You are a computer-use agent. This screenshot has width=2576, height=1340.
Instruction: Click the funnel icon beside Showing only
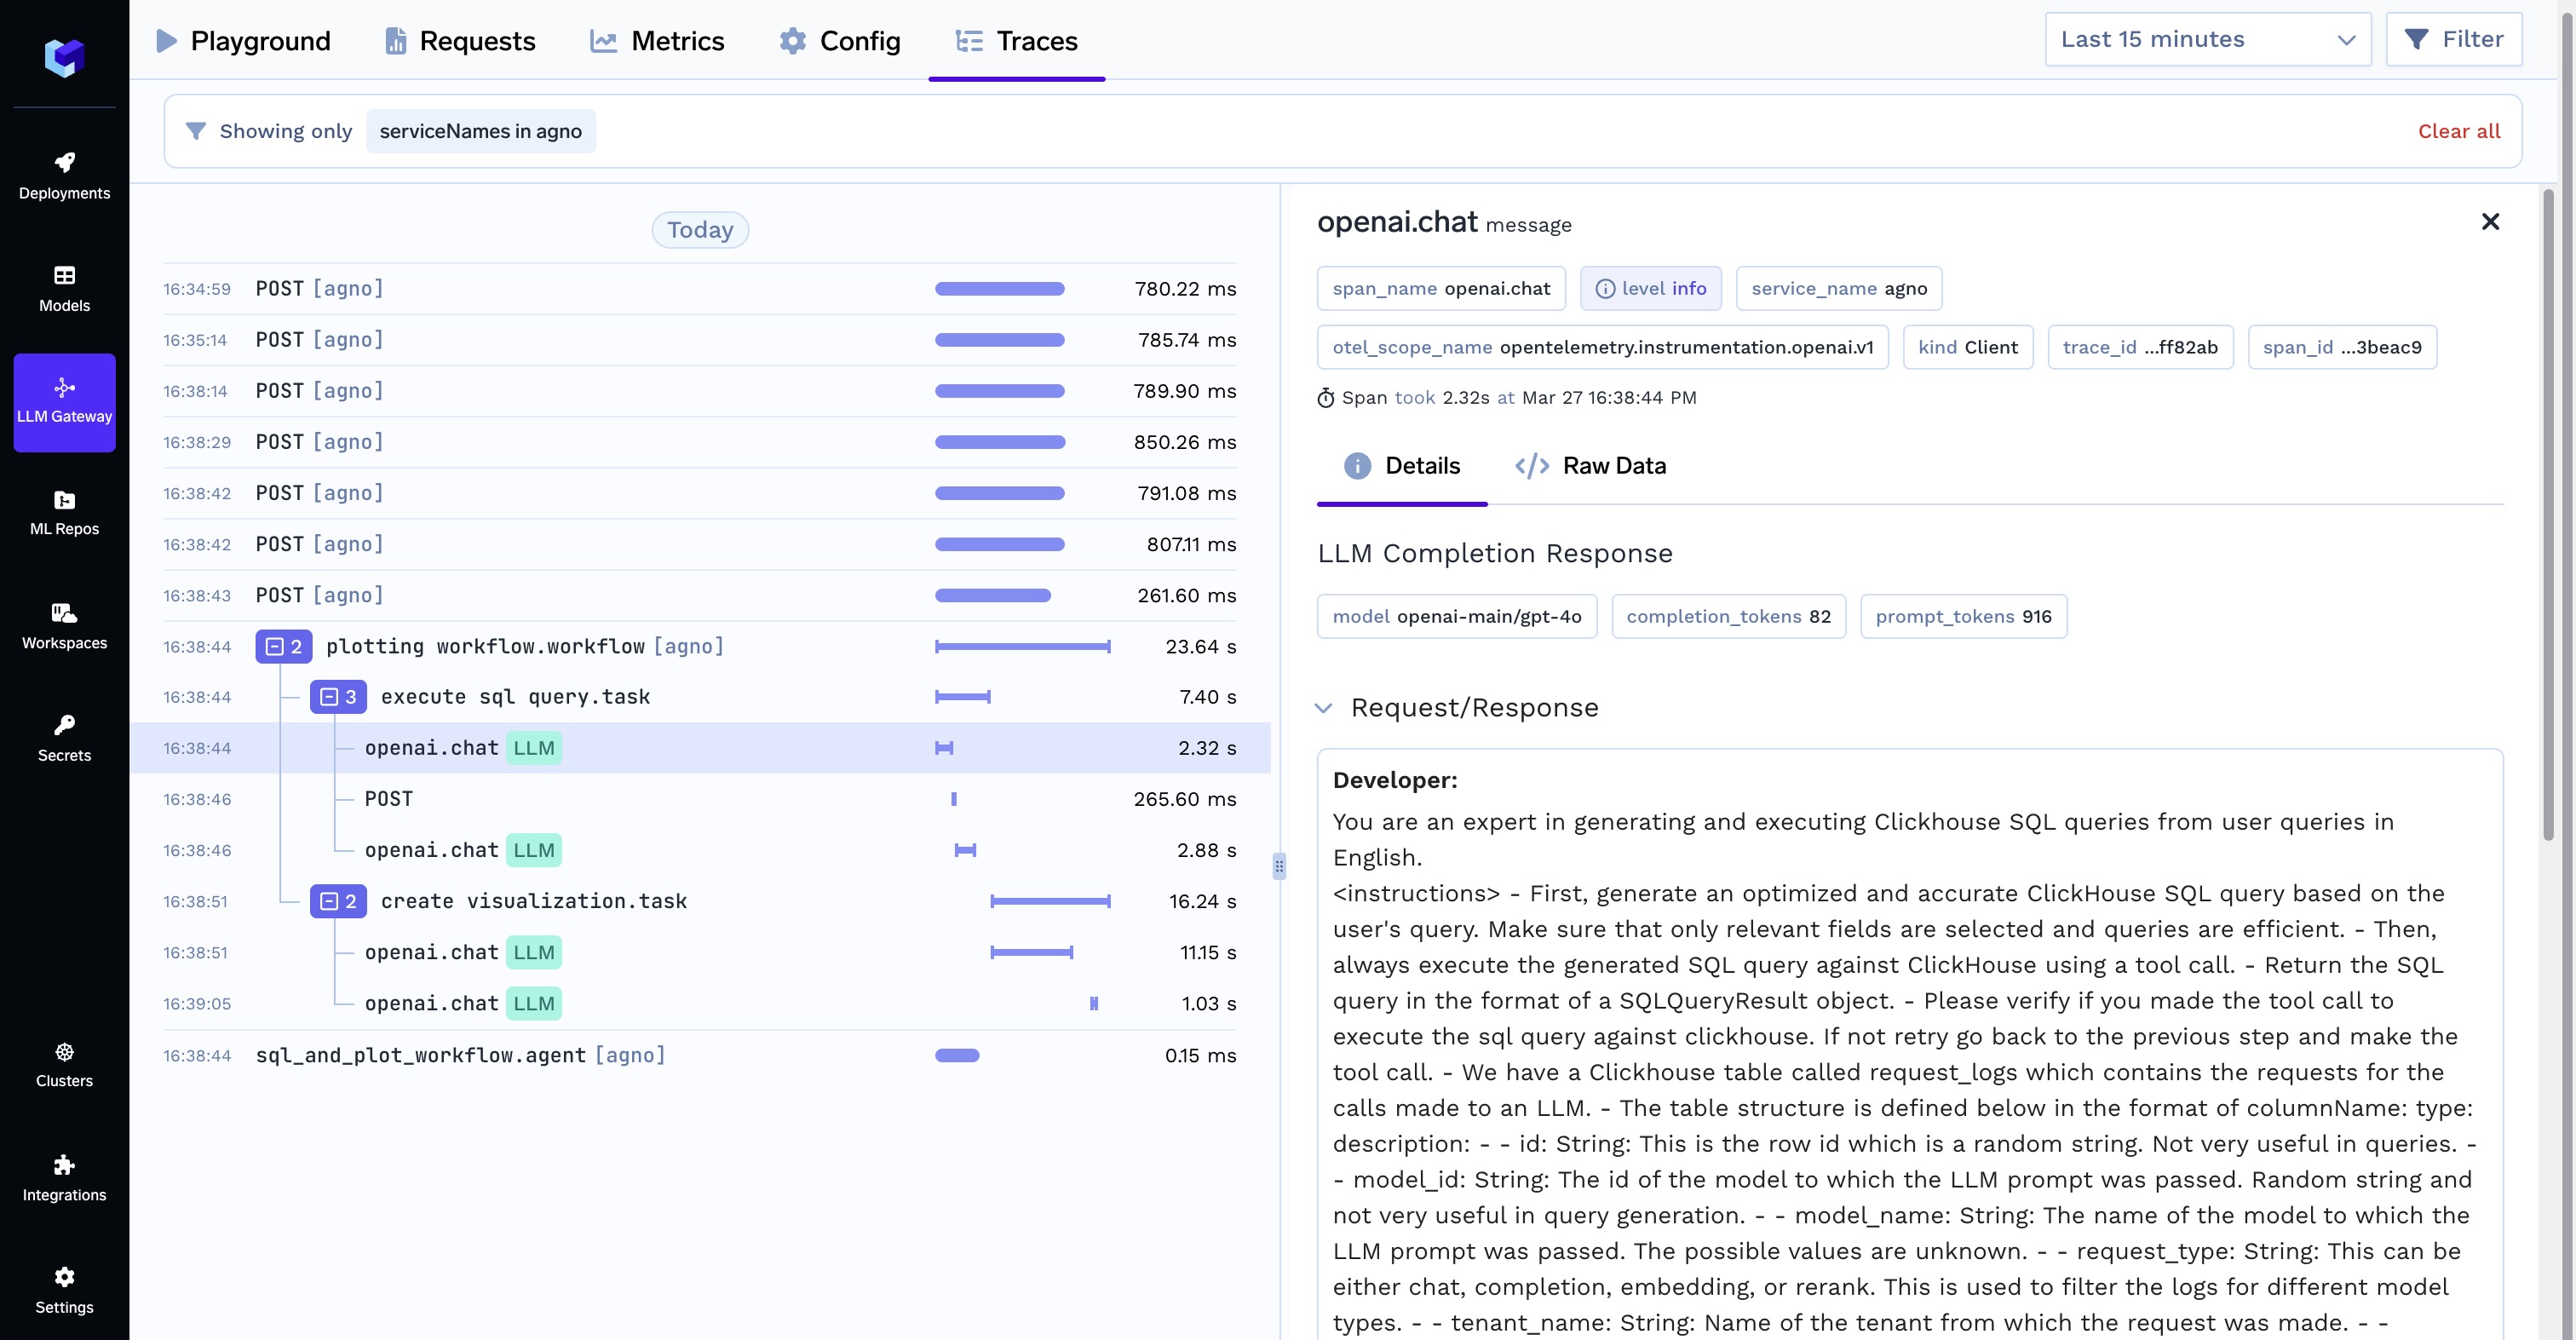[196, 131]
